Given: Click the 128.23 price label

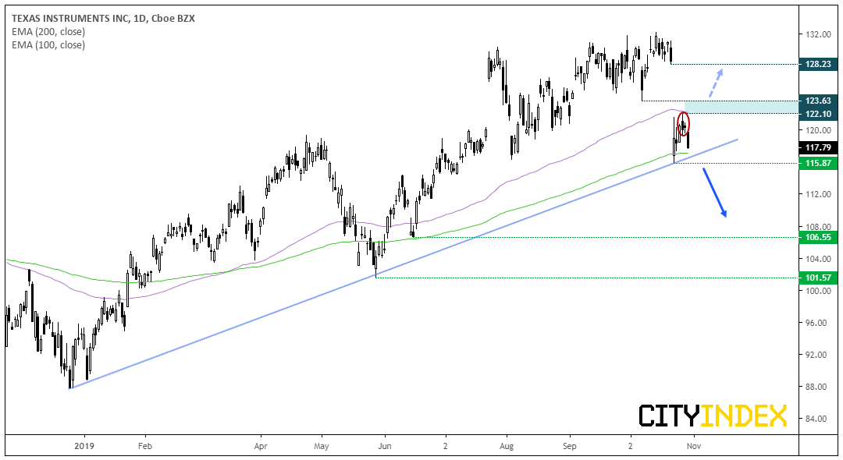Looking at the screenshot, I should click(818, 64).
